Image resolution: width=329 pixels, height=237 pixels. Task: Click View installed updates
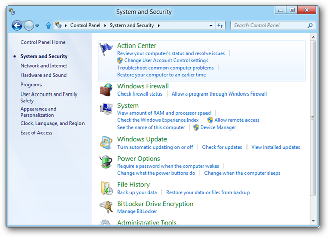[275, 147]
